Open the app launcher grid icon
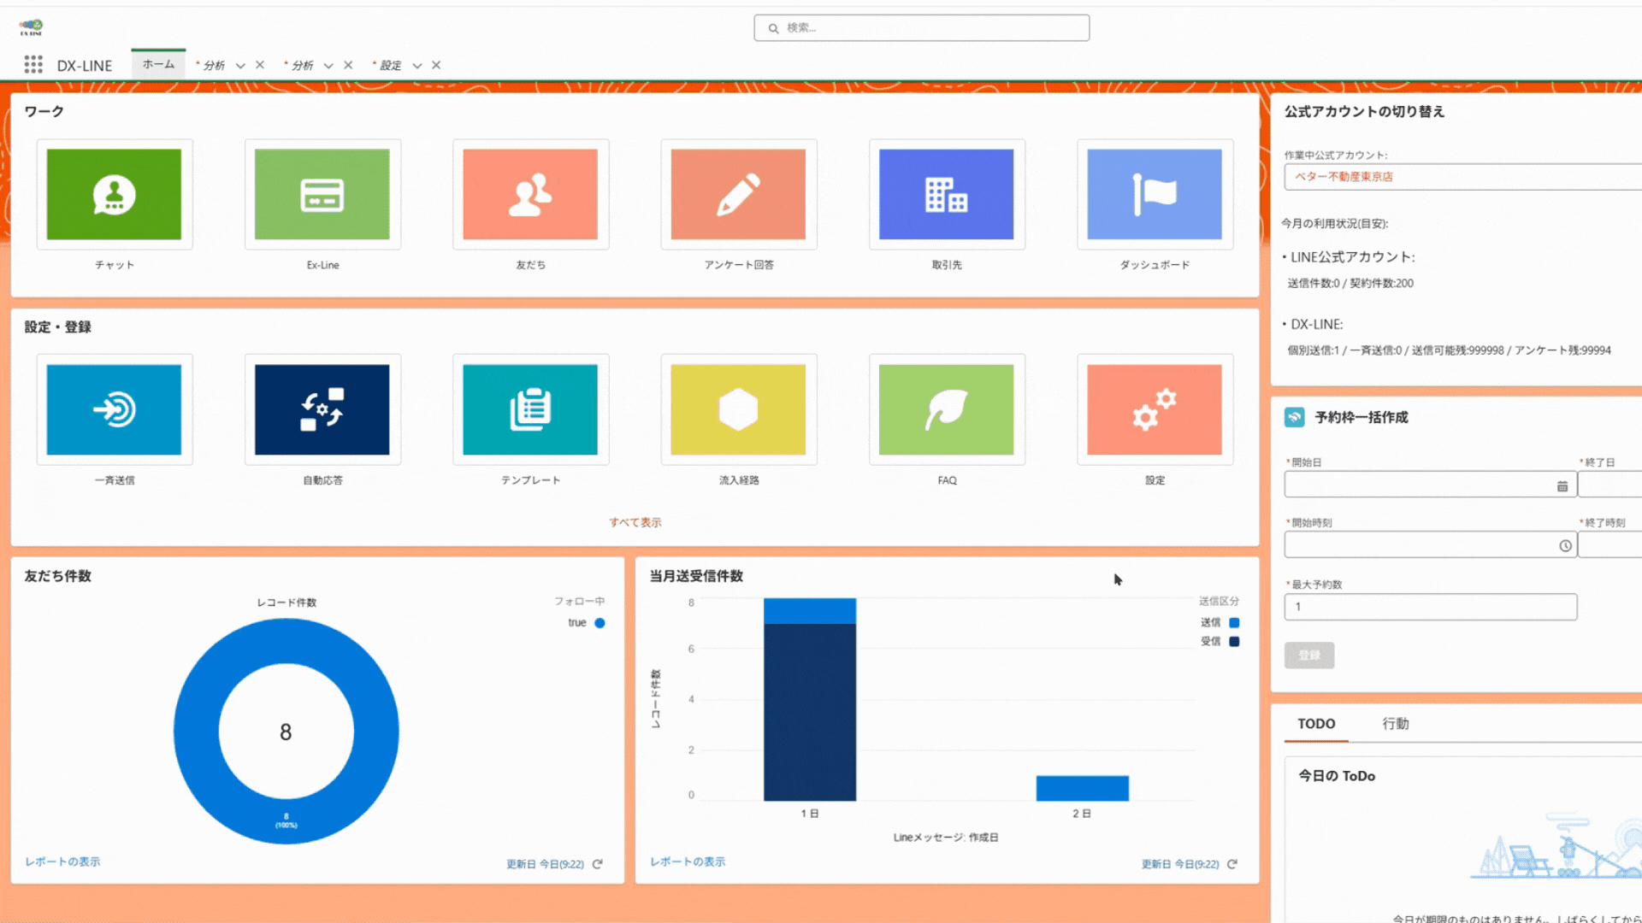The width and height of the screenshot is (1642, 923). (x=33, y=65)
